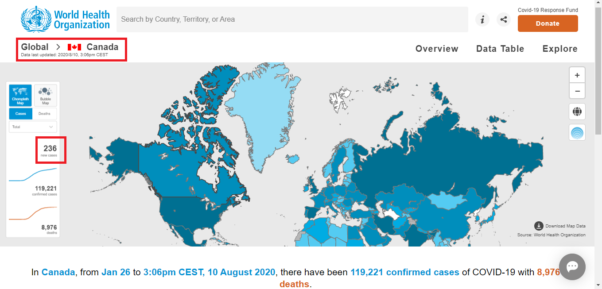The width and height of the screenshot is (602, 289).
Task: Click the globe view icon on the map
Action: pyautogui.click(x=577, y=112)
